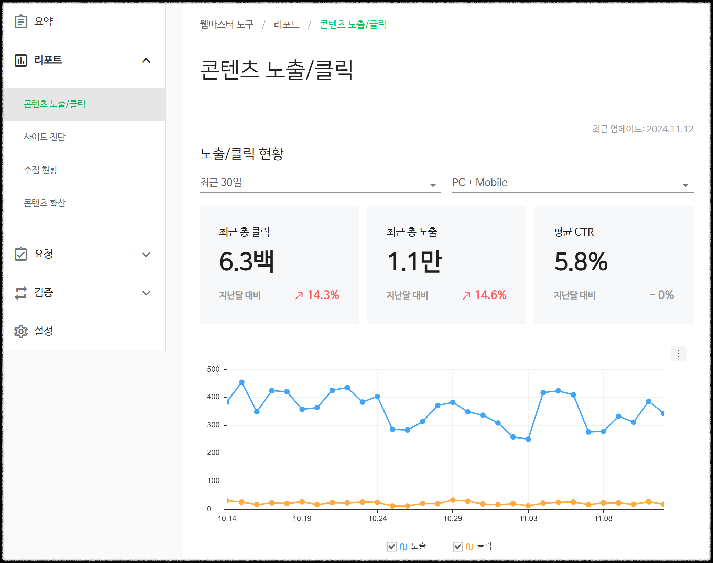Open the chart three-dot options menu
Screen dimensions: 713x563
click(x=678, y=354)
